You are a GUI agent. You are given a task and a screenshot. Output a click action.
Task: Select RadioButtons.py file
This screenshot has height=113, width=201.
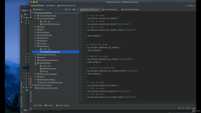49,68
